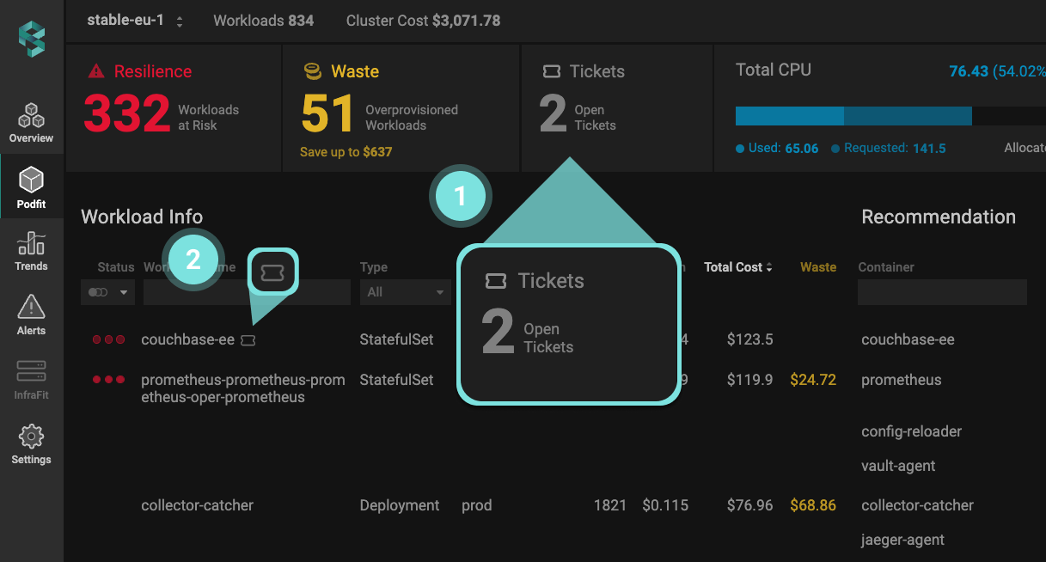
Task: Click the $76.96 total cost value
Action: [750, 505]
